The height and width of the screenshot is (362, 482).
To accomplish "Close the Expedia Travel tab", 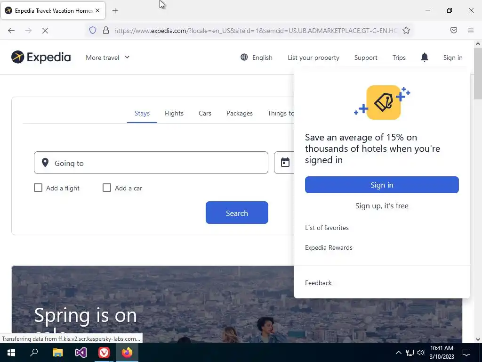I will tap(97, 10).
